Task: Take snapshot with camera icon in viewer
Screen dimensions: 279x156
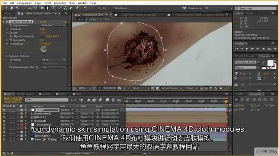Action: point(119,88)
